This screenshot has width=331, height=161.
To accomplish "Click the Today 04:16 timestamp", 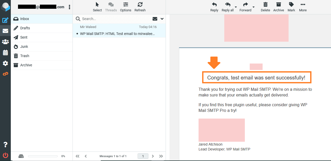I will click(x=148, y=27).
